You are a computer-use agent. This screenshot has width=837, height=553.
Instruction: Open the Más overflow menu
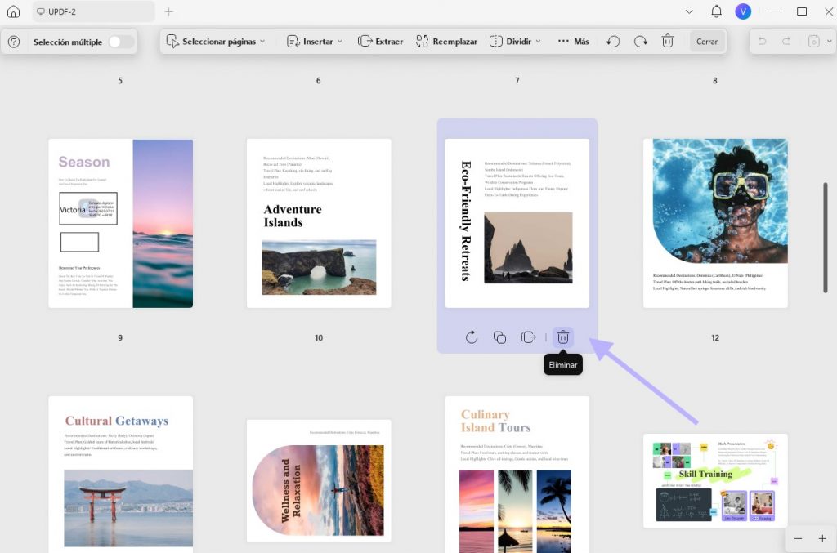pos(573,41)
